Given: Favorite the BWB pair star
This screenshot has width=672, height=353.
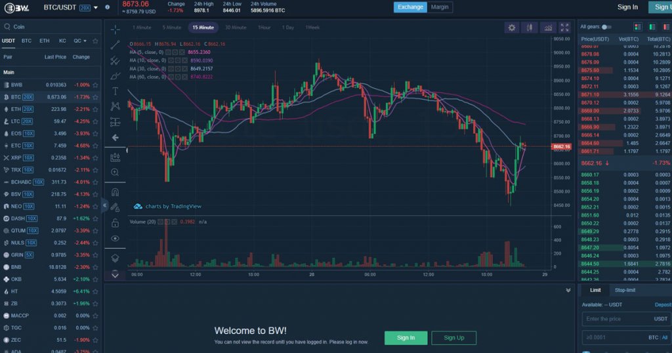Looking at the screenshot, I should 95,85.
